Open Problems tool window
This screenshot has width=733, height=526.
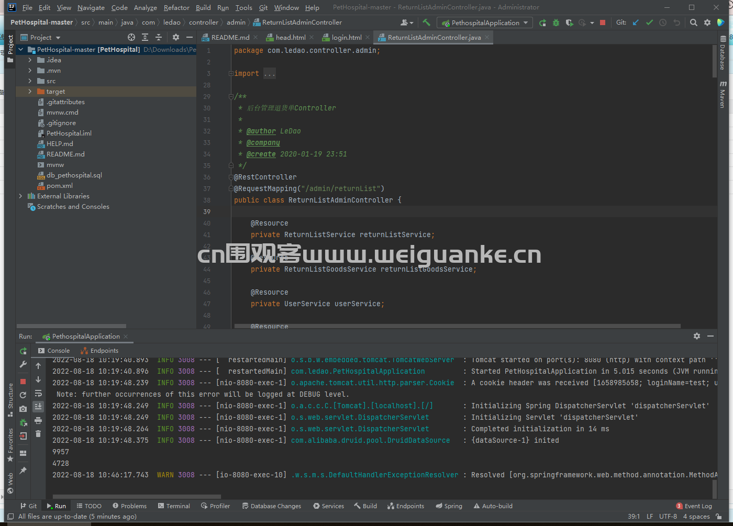point(129,506)
